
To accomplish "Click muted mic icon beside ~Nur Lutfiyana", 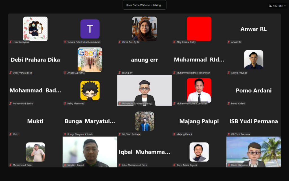I will (10, 42).
